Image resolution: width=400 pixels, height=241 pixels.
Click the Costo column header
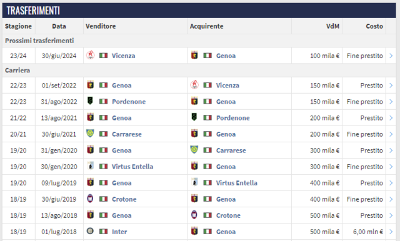click(374, 26)
